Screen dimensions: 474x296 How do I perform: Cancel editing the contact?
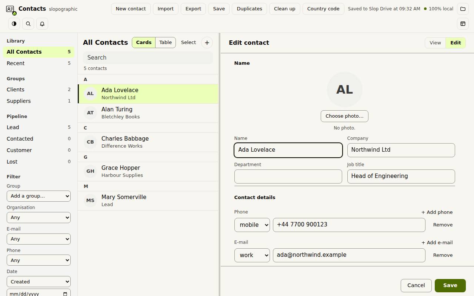(x=416, y=286)
